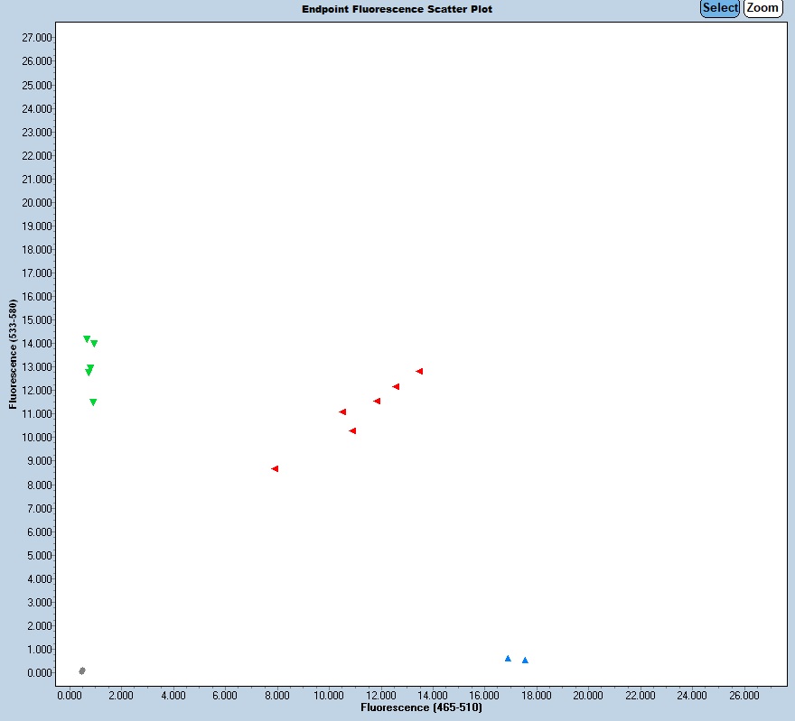Image resolution: width=795 pixels, height=721 pixels.
Task: Pick red triangle at about 10.300 on the y-axis
Action: [352, 431]
